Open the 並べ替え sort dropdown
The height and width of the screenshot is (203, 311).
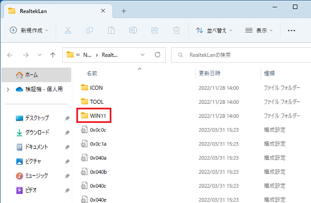tap(214, 30)
